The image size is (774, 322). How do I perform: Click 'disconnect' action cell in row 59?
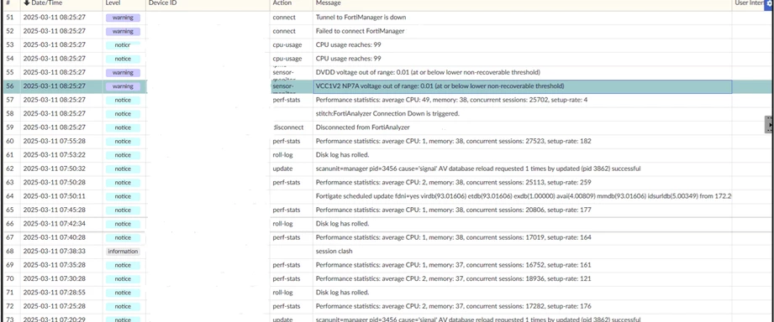[289, 127]
